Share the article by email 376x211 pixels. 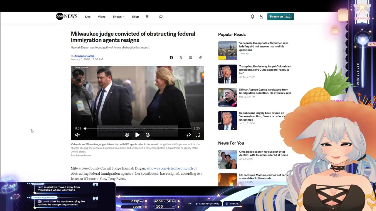191,57
